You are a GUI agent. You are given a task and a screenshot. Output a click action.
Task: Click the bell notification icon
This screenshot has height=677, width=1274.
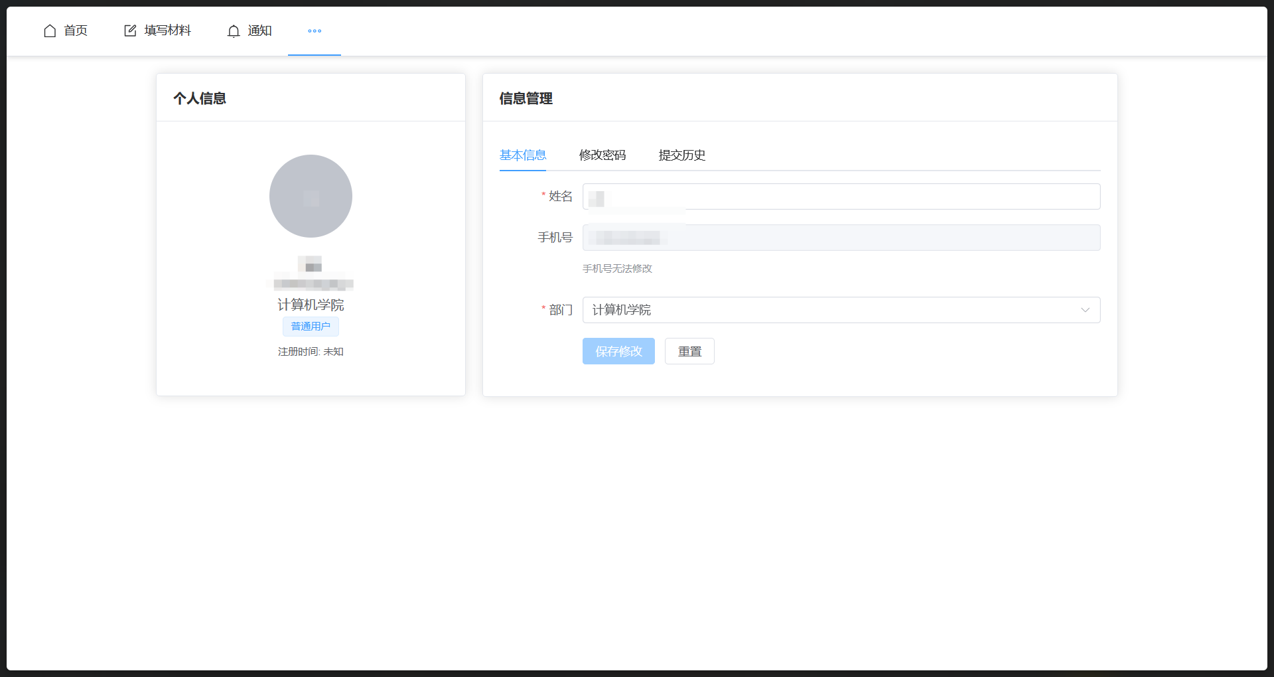point(234,31)
